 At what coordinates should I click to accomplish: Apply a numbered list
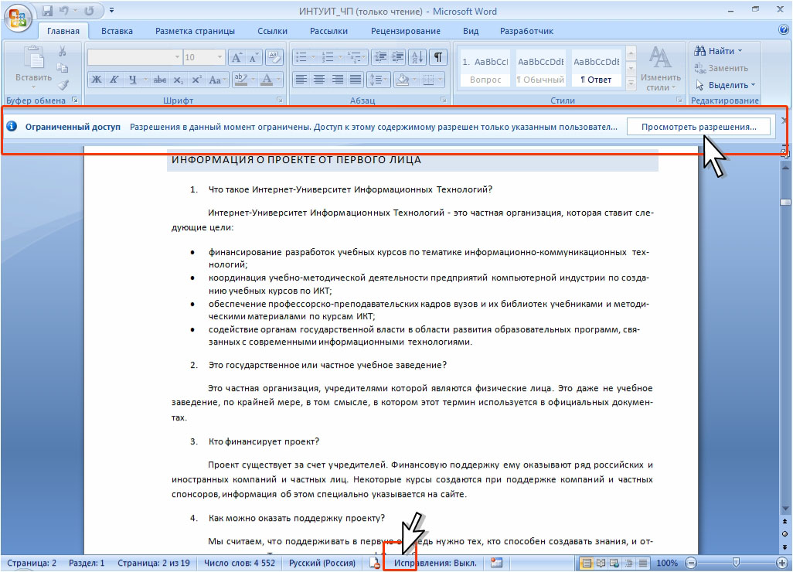tap(328, 57)
